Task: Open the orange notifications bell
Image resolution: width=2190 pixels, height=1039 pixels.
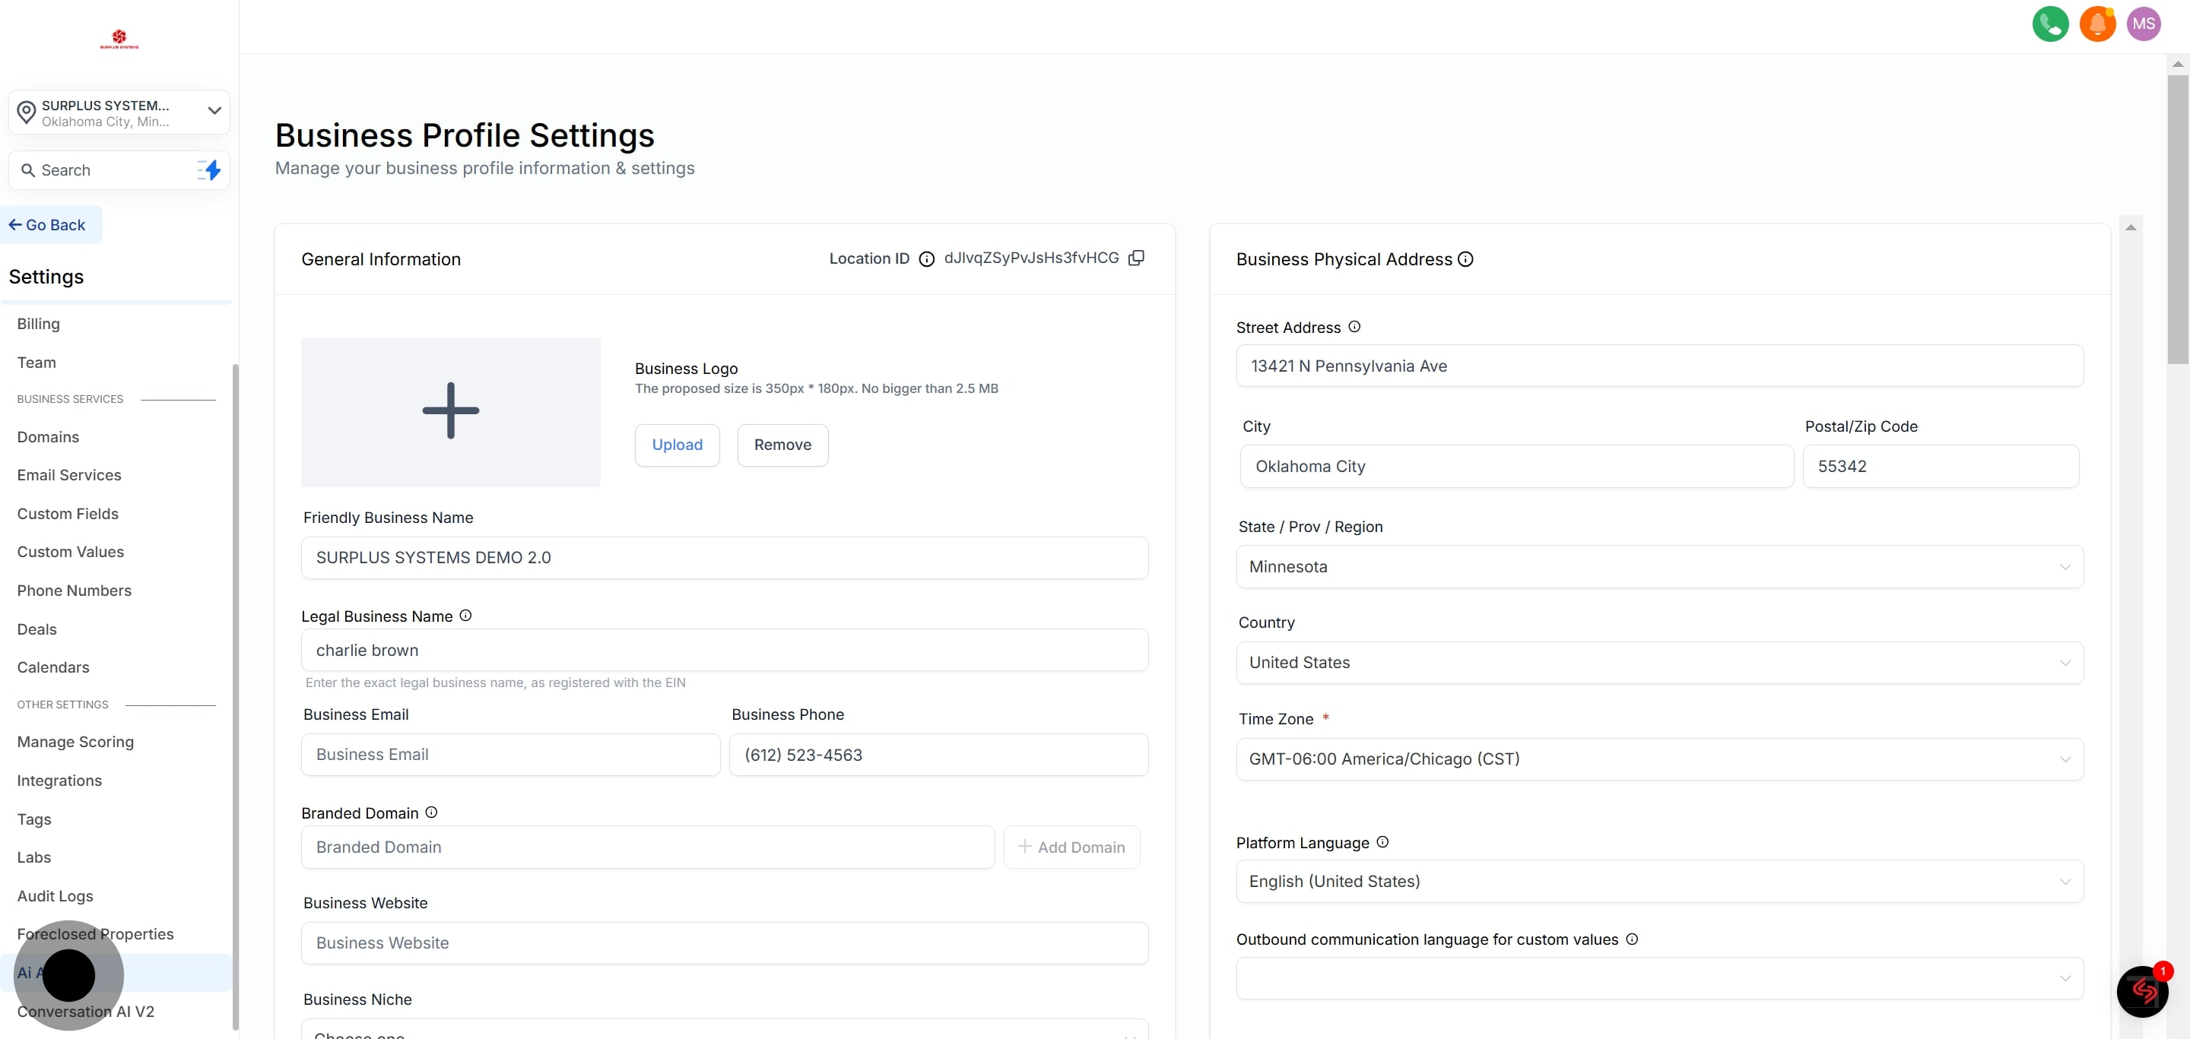Action: click(2096, 24)
